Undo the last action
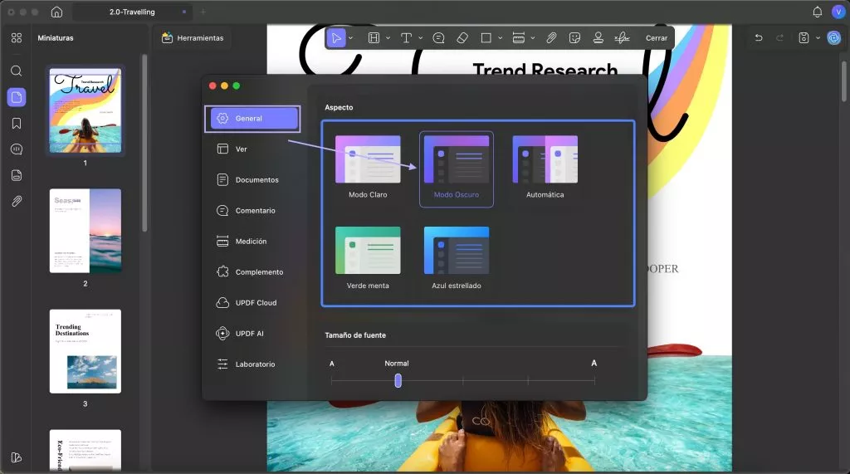Screen dimensions: 850x474 pyautogui.click(x=759, y=38)
